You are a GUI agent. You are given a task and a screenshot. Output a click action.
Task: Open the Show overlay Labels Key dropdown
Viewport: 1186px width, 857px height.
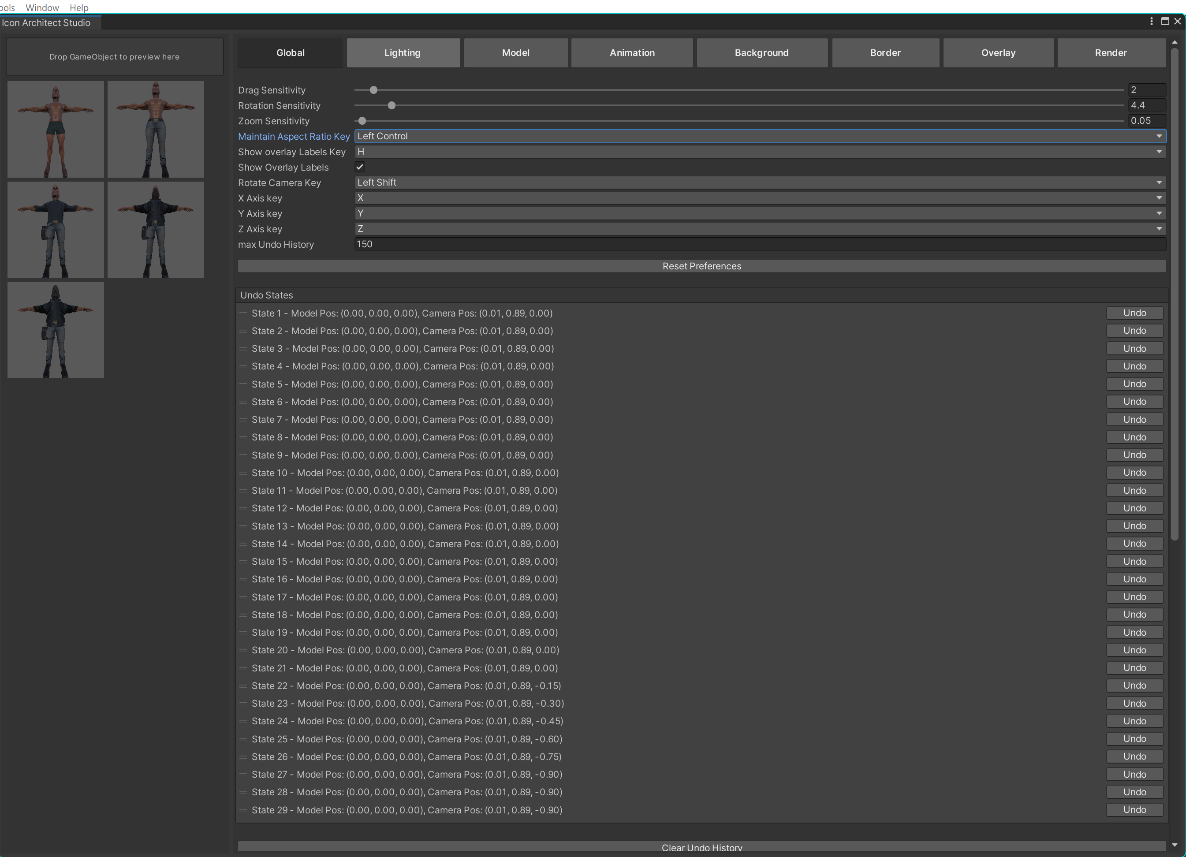760,152
